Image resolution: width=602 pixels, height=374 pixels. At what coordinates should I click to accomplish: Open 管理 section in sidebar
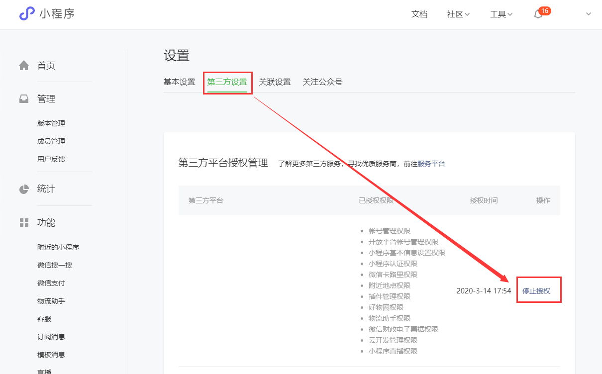pyautogui.click(x=46, y=99)
